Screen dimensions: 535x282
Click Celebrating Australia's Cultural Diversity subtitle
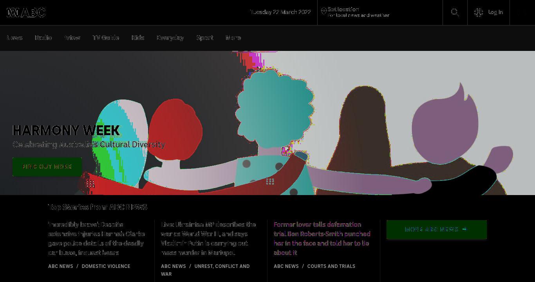point(89,145)
